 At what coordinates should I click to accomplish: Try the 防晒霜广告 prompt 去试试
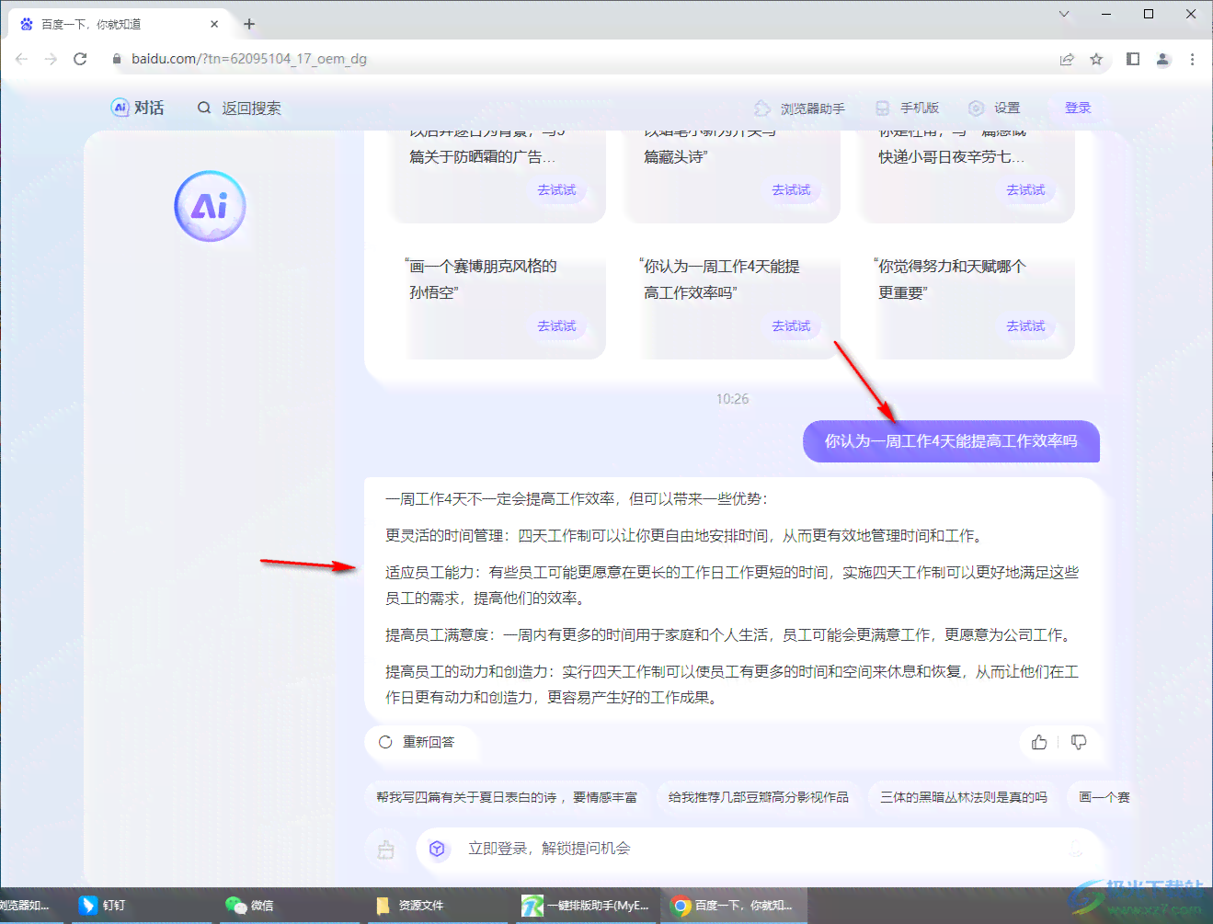[556, 190]
